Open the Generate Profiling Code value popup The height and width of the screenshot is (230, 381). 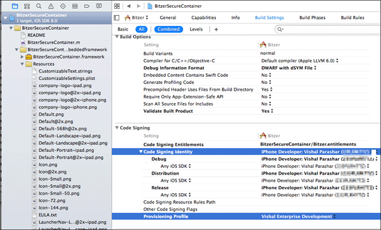click(x=266, y=83)
